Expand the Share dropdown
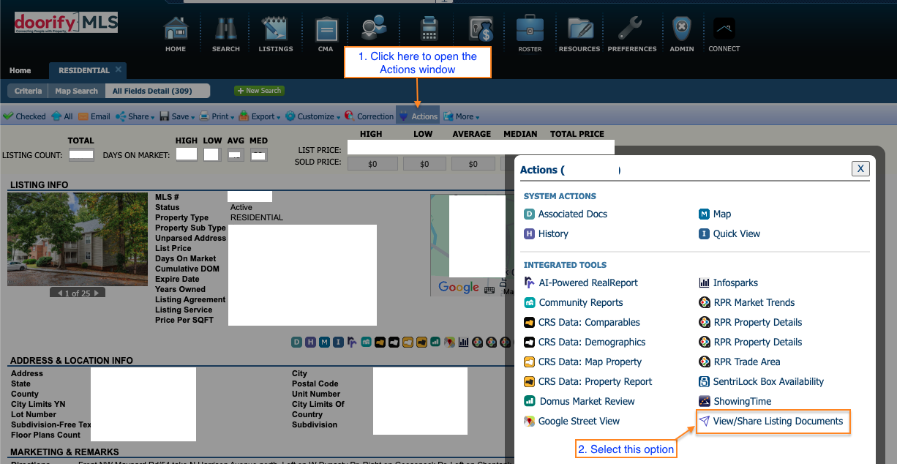 tap(135, 116)
